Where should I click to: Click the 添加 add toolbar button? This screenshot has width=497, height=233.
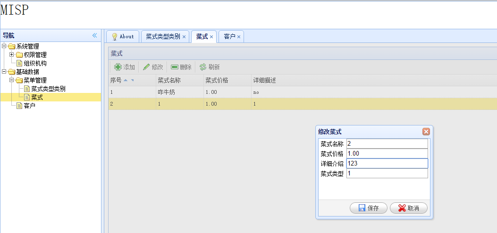124,67
